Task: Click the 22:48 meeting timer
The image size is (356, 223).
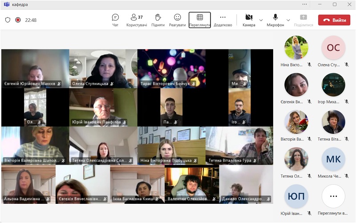Action: coord(31,20)
